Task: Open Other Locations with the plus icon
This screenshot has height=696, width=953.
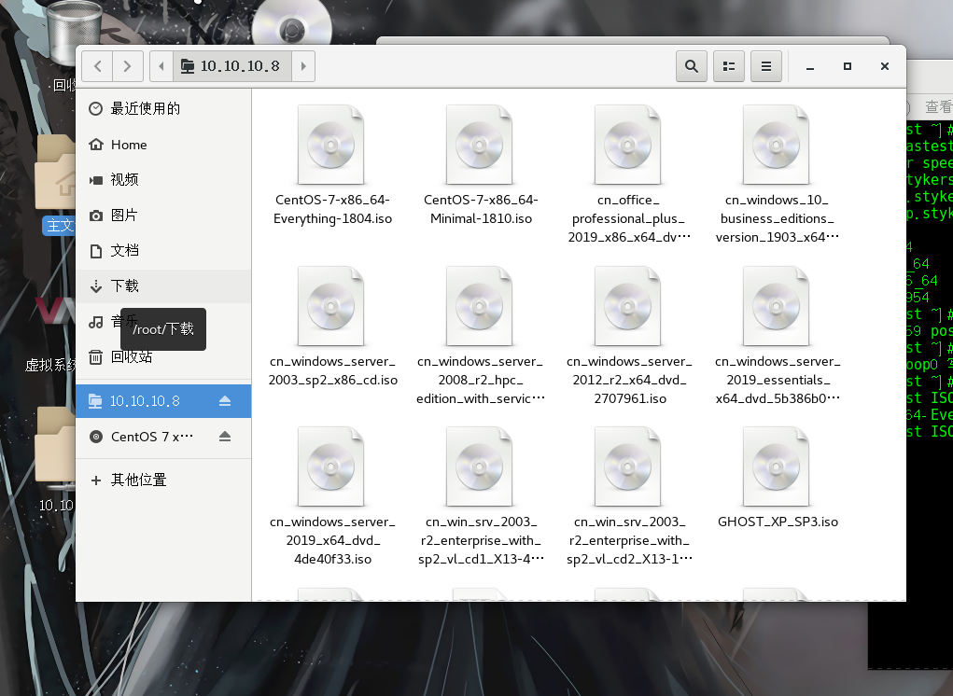Action: point(138,480)
